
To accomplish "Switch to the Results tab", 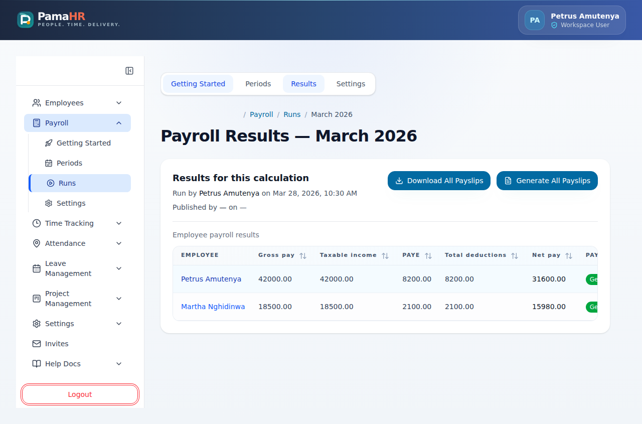I will tap(303, 84).
